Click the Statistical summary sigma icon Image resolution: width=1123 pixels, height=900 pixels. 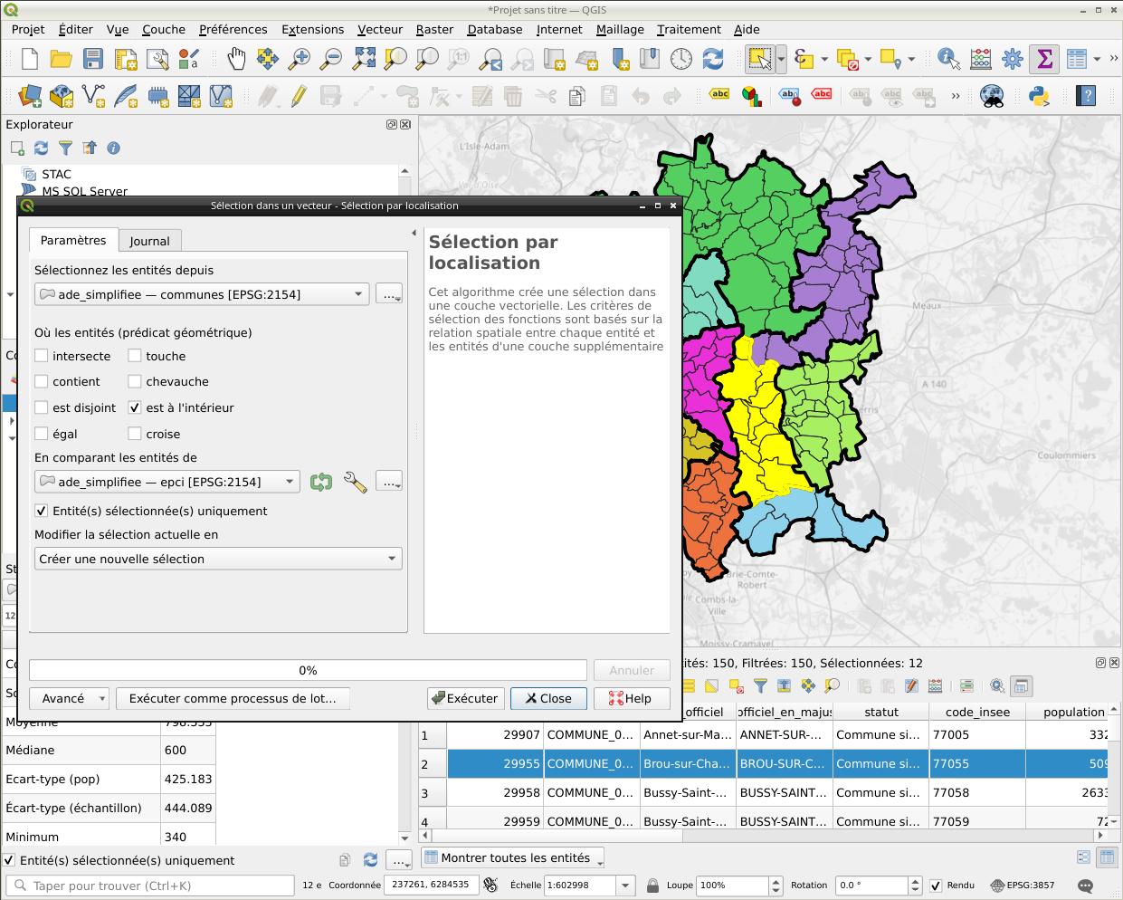pyautogui.click(x=1044, y=60)
